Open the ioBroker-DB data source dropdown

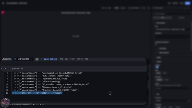tap(23, 59)
